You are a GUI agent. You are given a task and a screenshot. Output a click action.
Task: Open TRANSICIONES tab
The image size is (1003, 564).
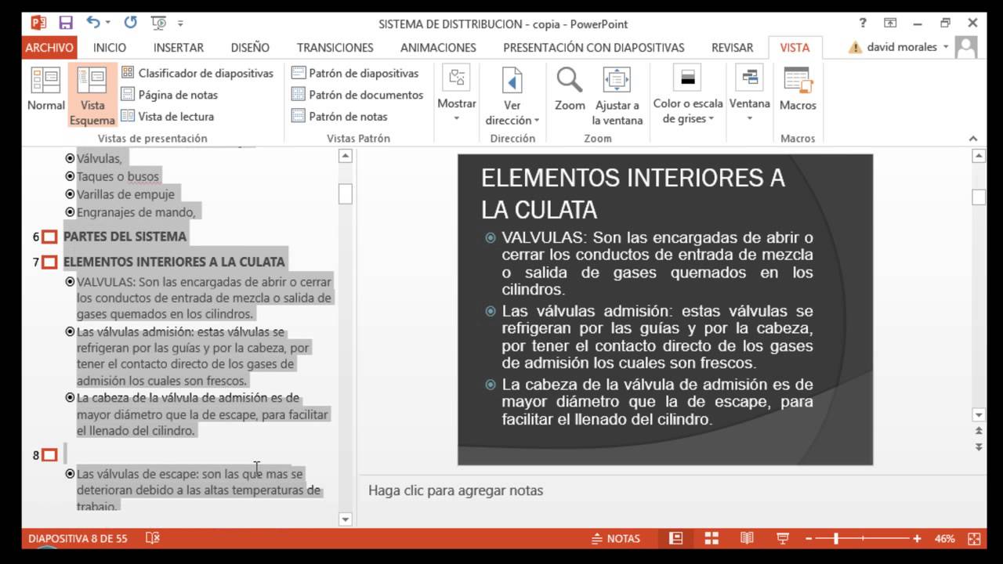[x=335, y=47]
